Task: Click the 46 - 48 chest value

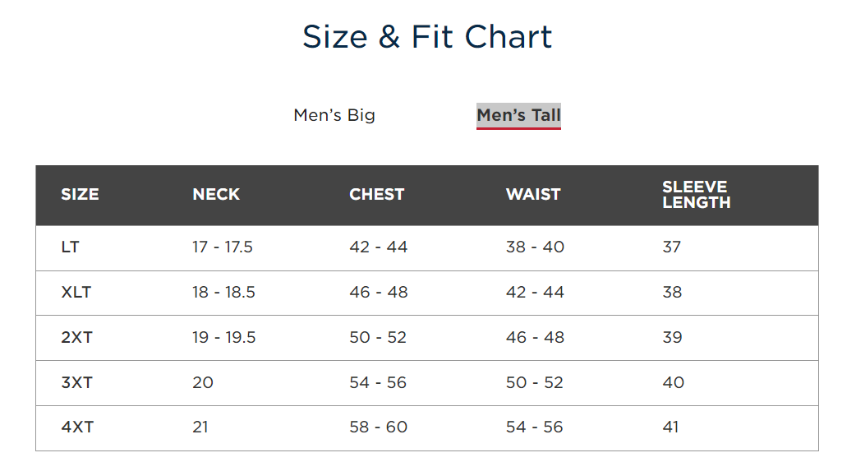Action: [379, 292]
